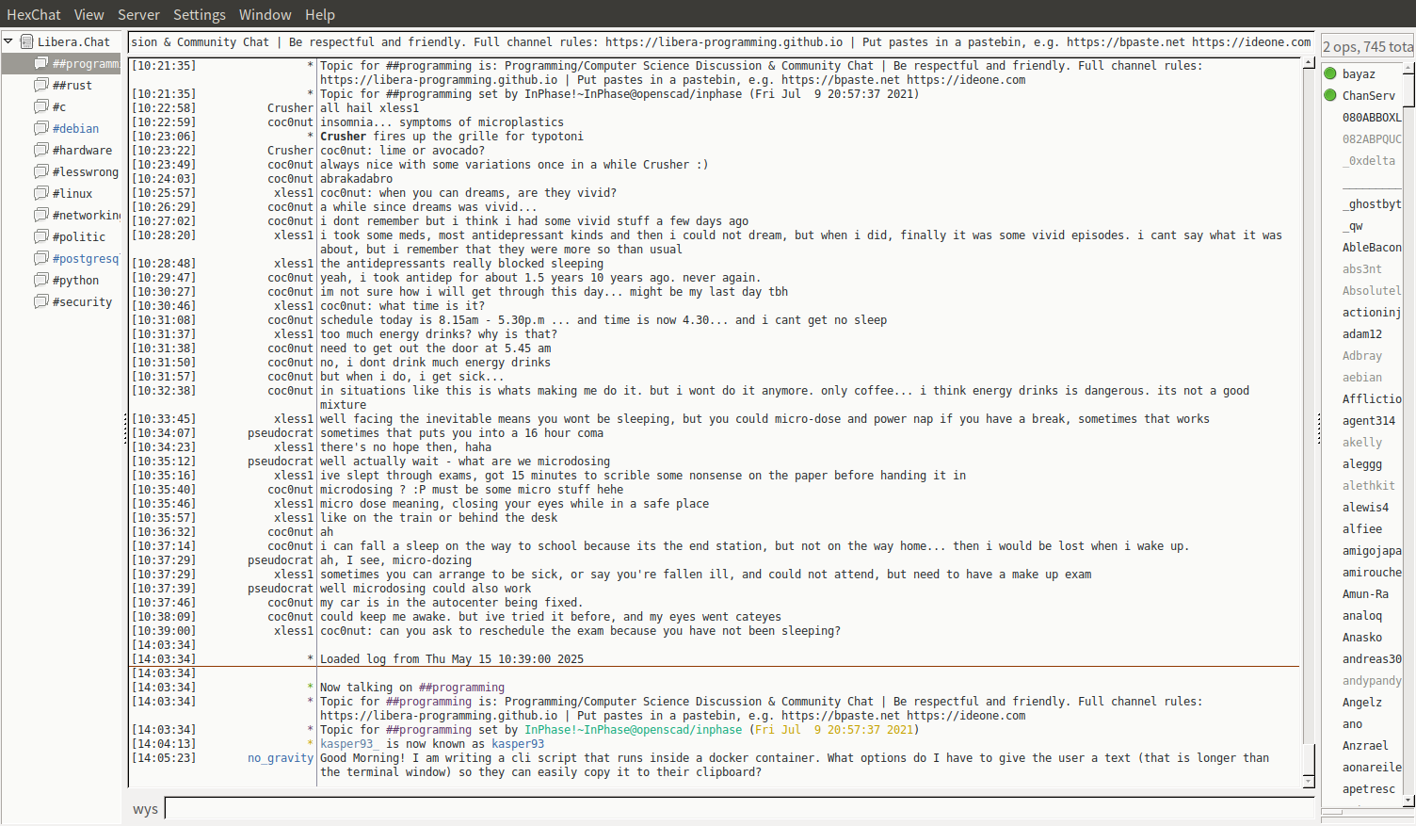
Task: Open the HexChat menu
Action: (x=34, y=14)
